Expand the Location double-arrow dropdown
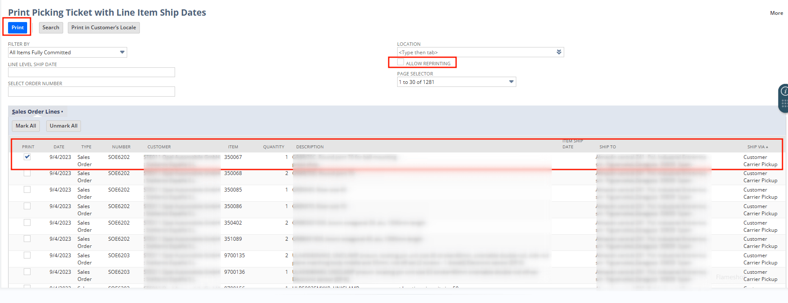Screen dimensions: 788x303 click(559, 52)
